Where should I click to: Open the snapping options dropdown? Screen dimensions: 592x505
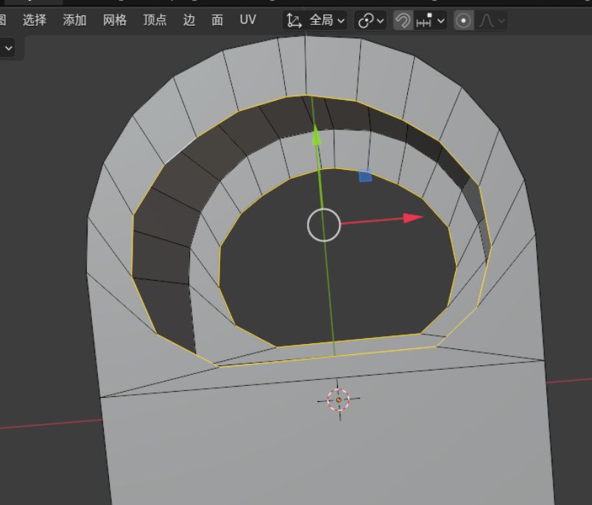[431, 21]
